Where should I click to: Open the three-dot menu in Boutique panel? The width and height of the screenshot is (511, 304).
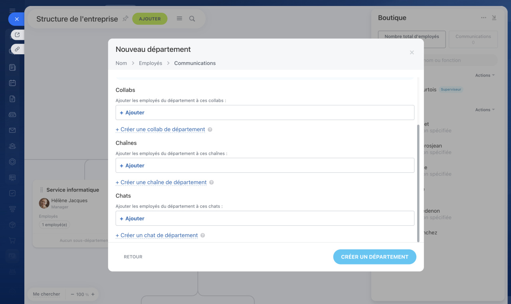(x=483, y=18)
